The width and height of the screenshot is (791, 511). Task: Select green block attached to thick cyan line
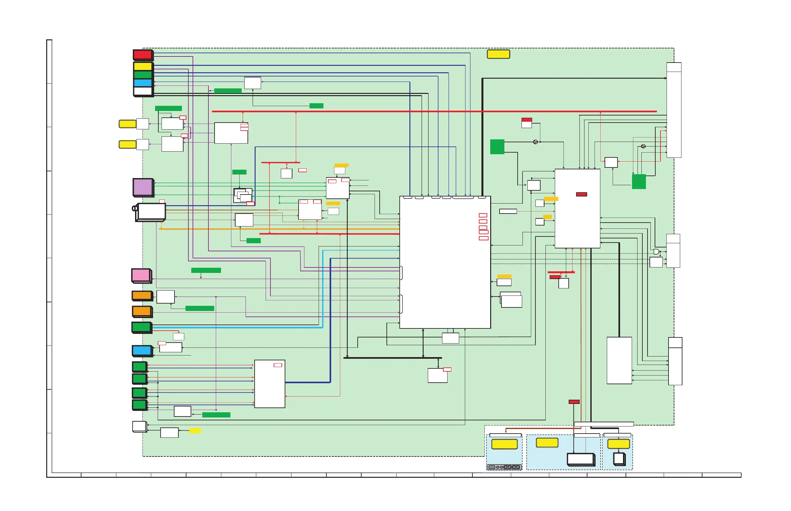click(x=142, y=327)
